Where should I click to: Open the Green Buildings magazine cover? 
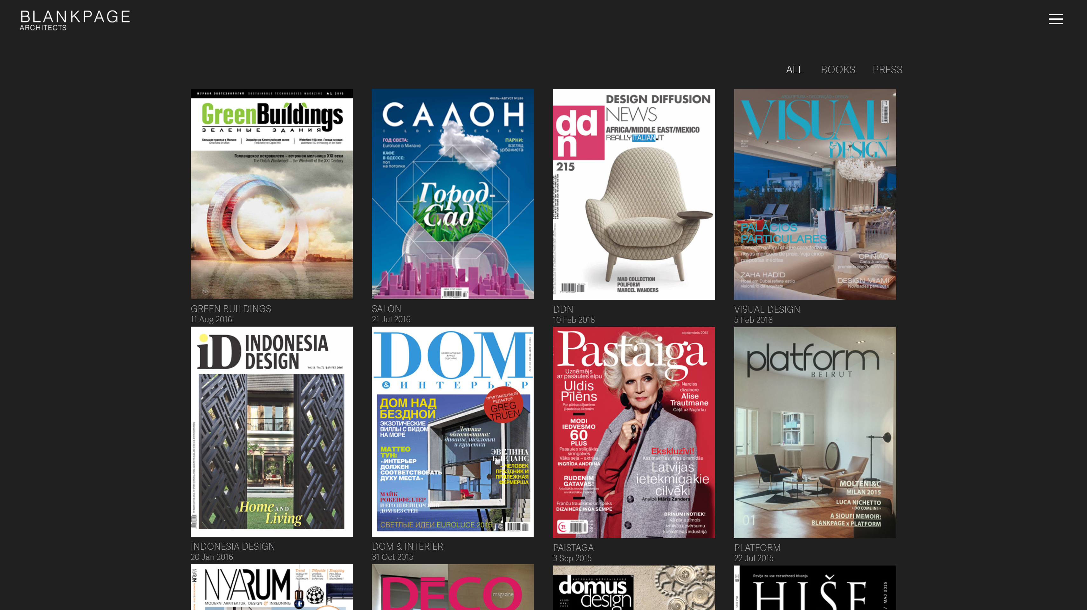271,194
